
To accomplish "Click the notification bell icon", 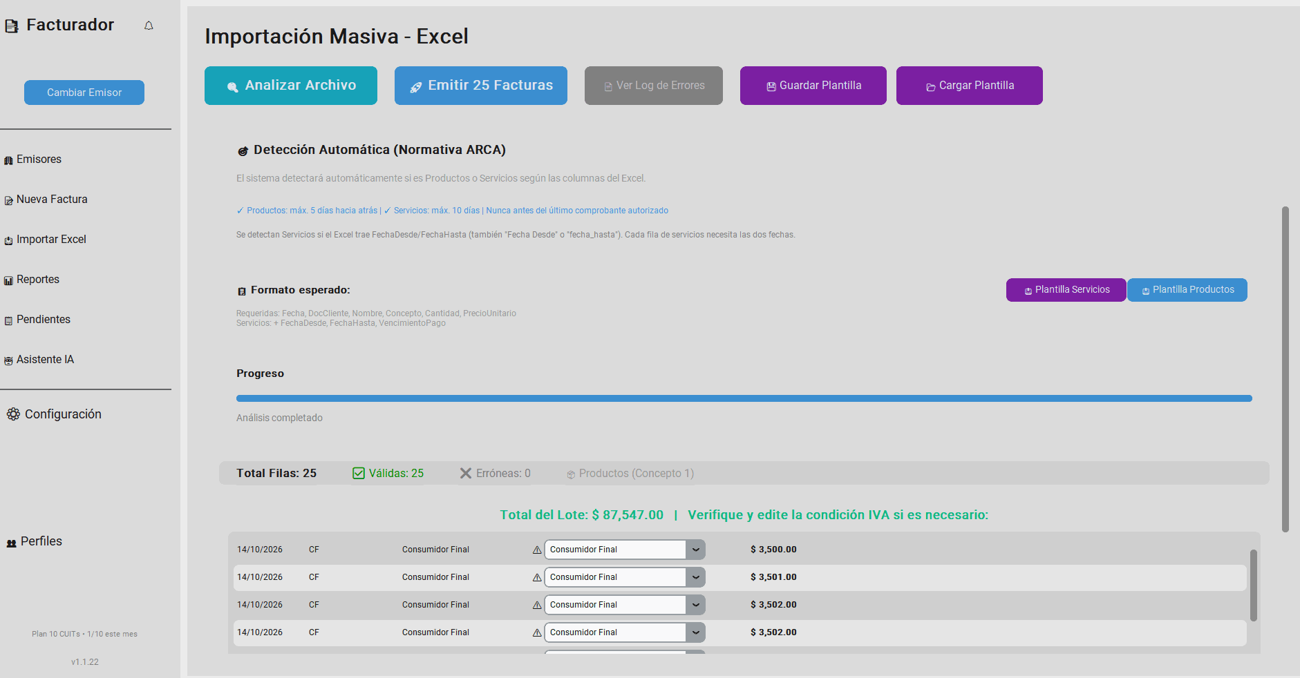I will (149, 26).
